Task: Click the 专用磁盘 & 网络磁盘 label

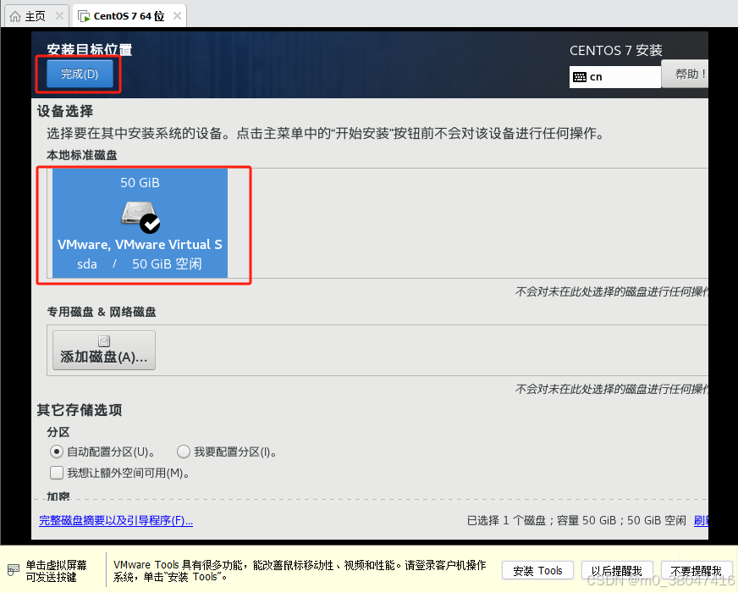Action: click(x=102, y=312)
